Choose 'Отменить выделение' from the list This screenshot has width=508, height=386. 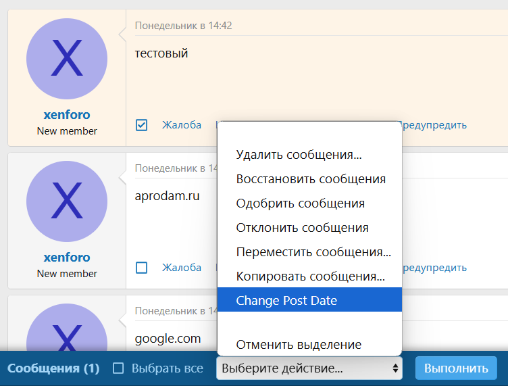click(x=299, y=344)
